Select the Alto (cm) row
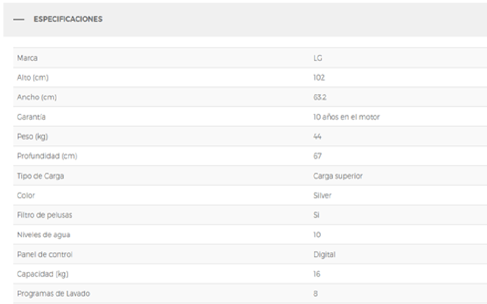This screenshot has height=304, width=487. tap(250, 78)
